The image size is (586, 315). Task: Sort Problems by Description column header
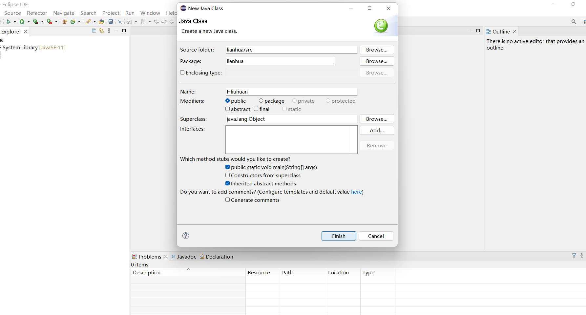click(x=188, y=272)
